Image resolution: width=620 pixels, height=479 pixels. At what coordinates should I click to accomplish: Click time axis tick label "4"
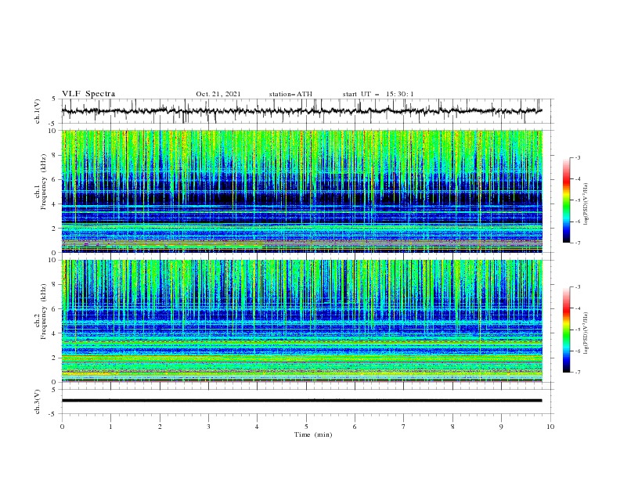[x=257, y=427]
